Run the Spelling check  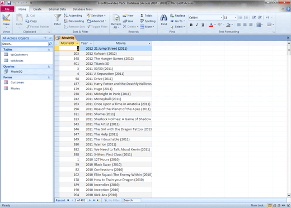(148, 21)
